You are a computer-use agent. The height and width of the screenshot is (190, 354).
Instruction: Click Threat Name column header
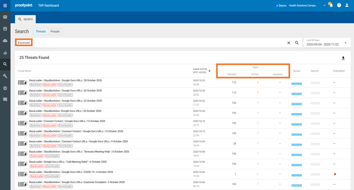coord(24,71)
